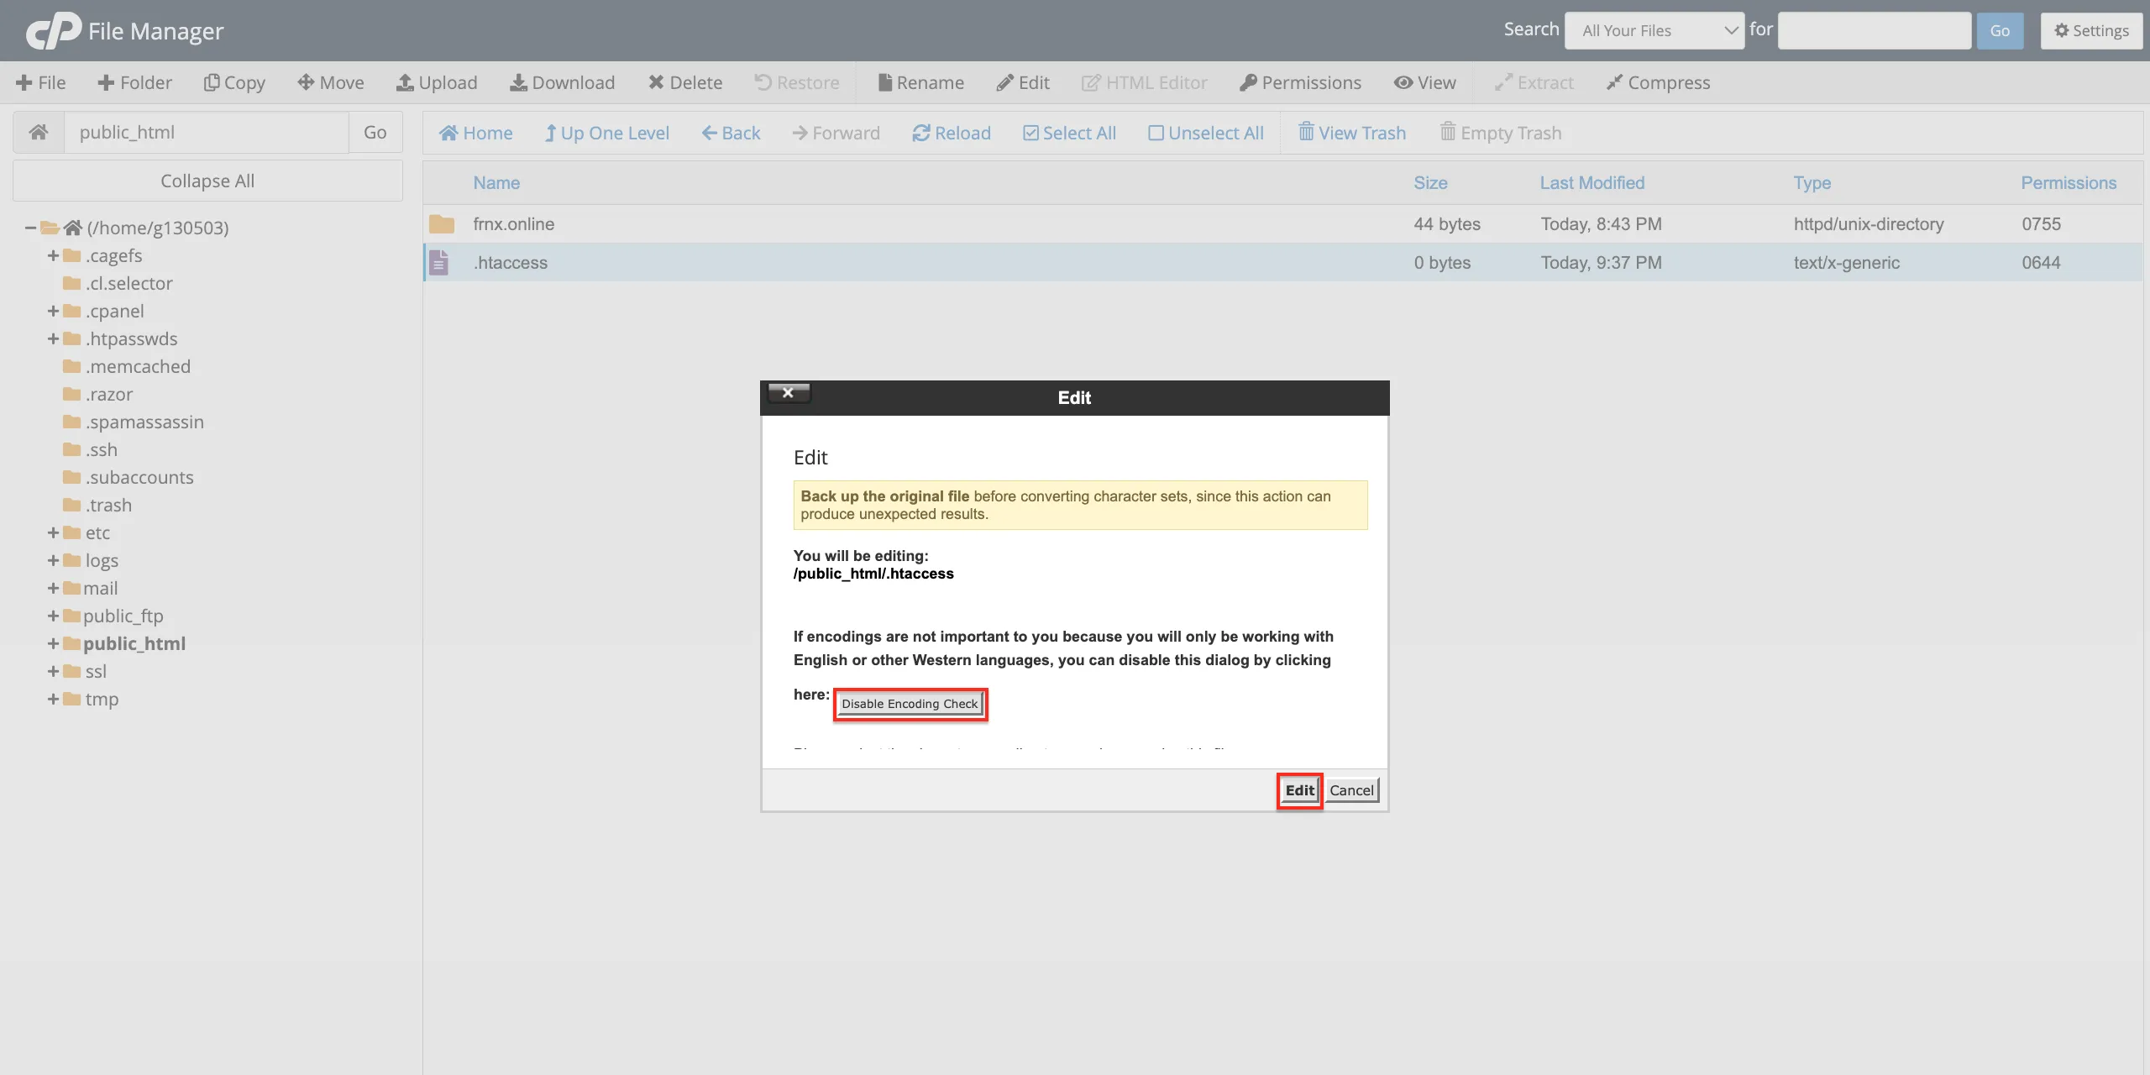Expand the .cagefs folder
The width and height of the screenshot is (2150, 1075).
click(53, 255)
